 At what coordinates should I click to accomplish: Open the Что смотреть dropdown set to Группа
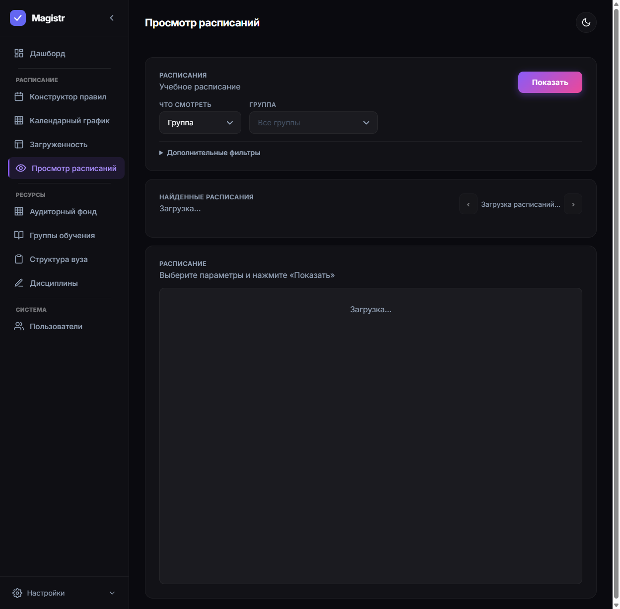pyautogui.click(x=200, y=123)
